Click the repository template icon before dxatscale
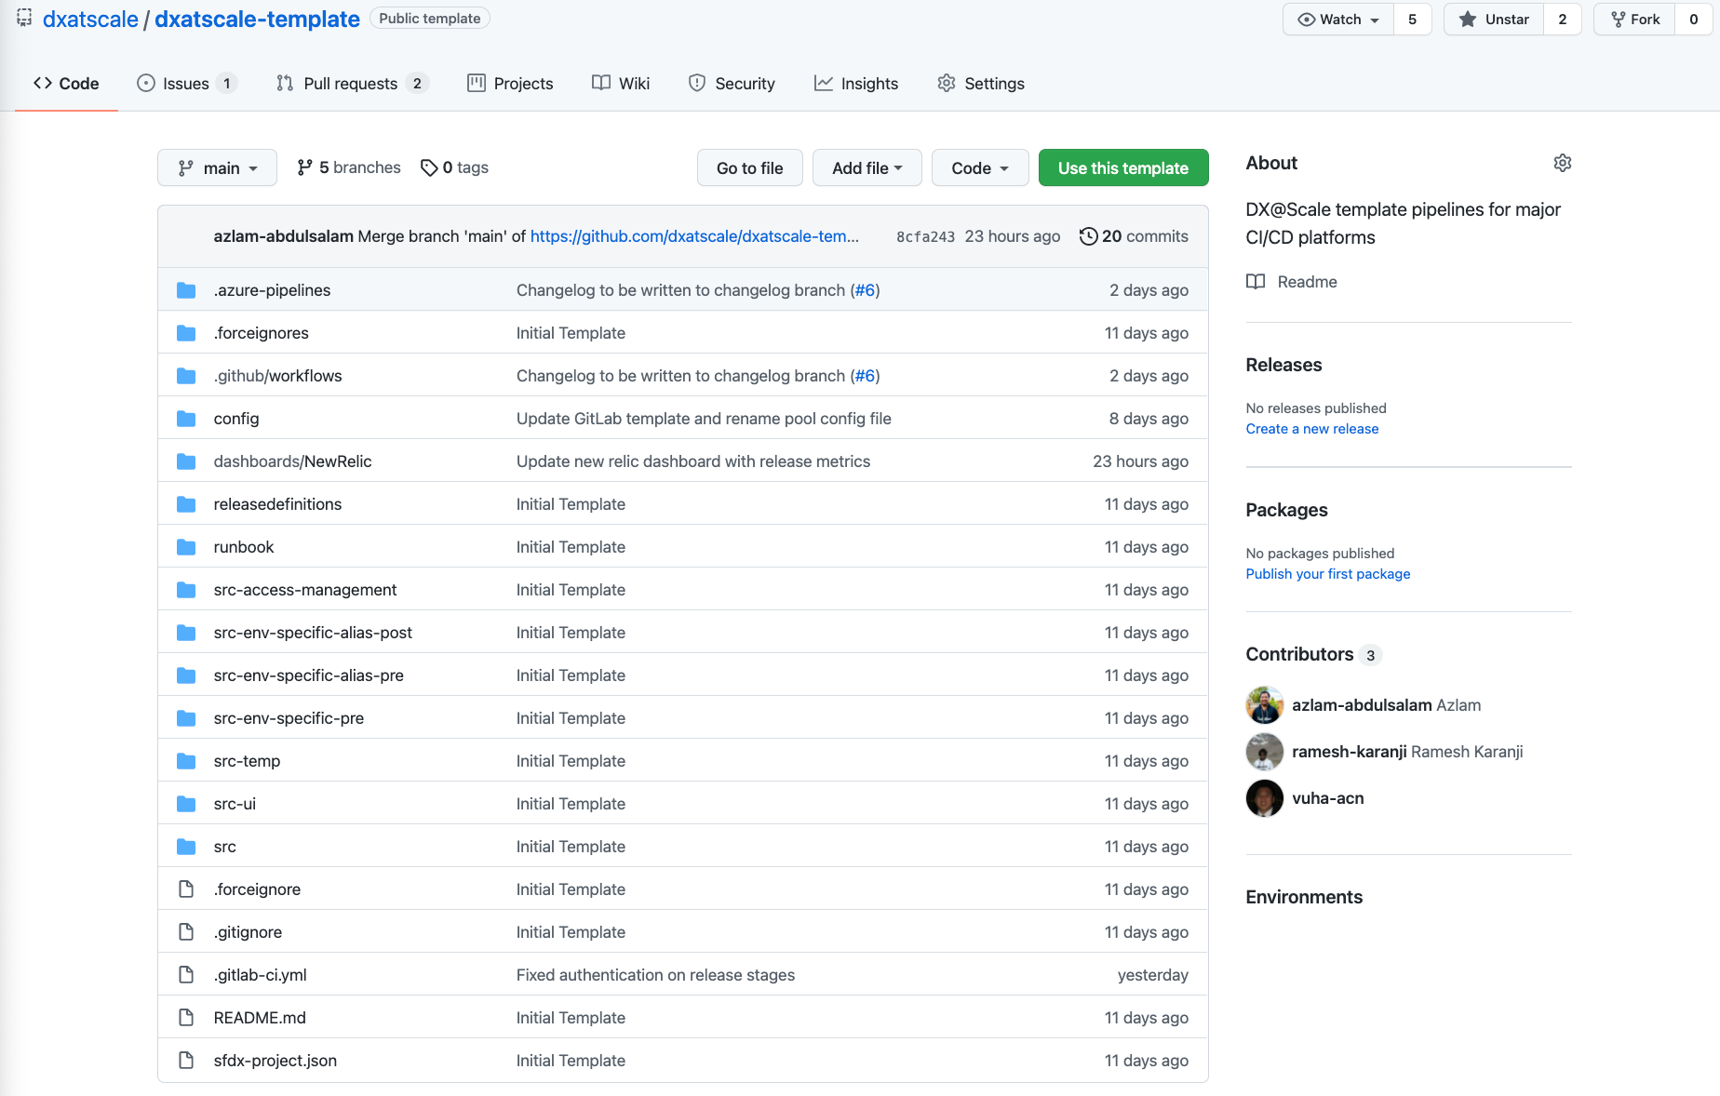 tap(24, 18)
